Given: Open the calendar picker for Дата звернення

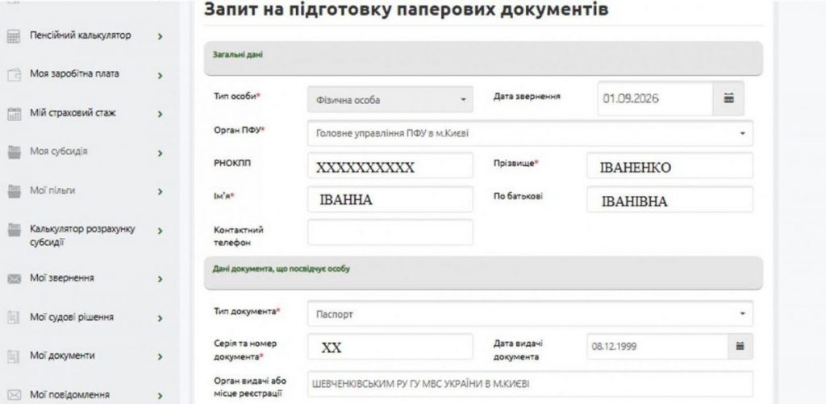Looking at the screenshot, I should tap(728, 98).
